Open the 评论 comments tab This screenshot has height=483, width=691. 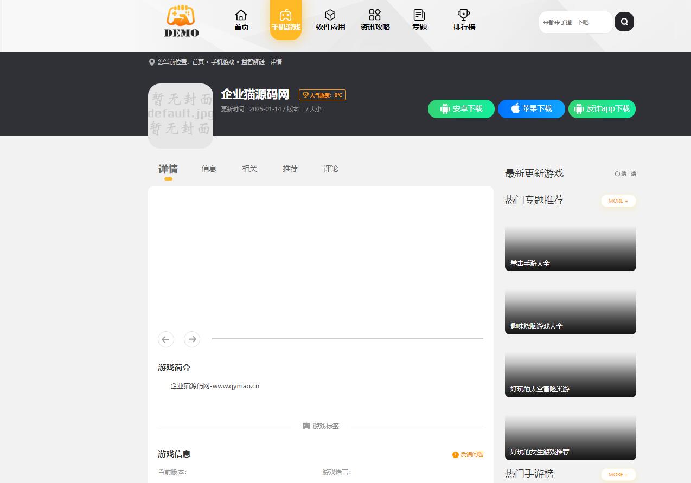point(331,169)
